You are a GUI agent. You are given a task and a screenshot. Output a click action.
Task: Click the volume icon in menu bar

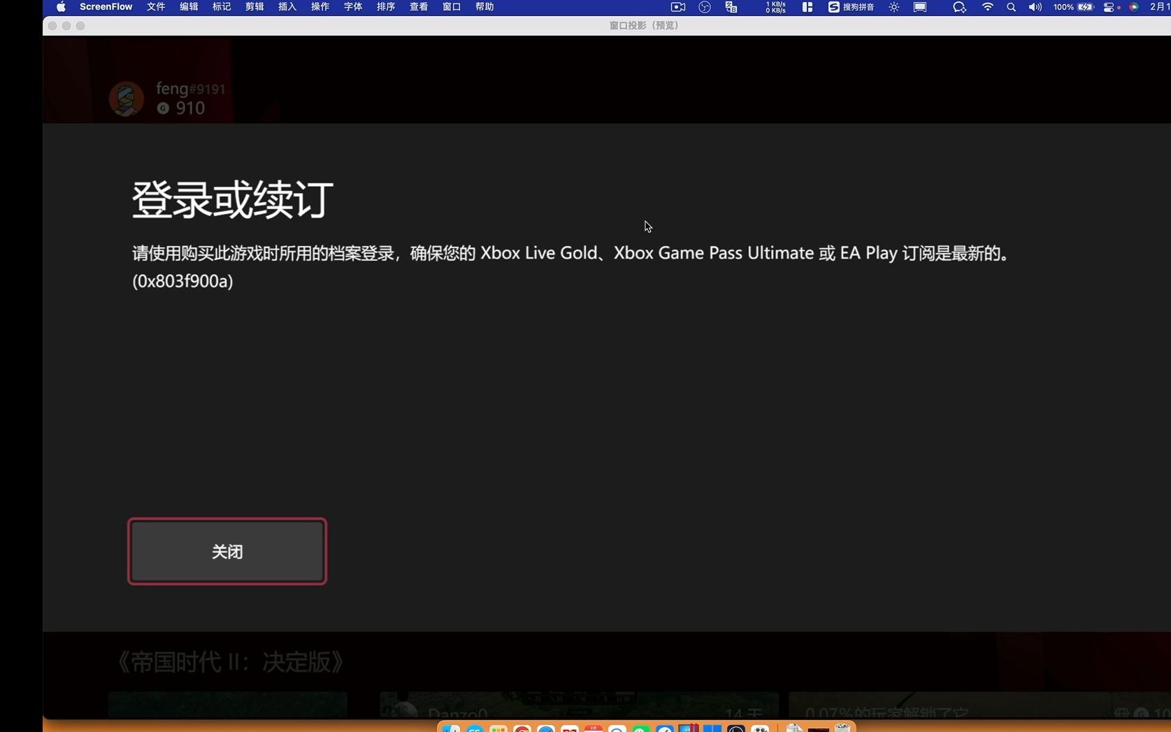(1034, 7)
